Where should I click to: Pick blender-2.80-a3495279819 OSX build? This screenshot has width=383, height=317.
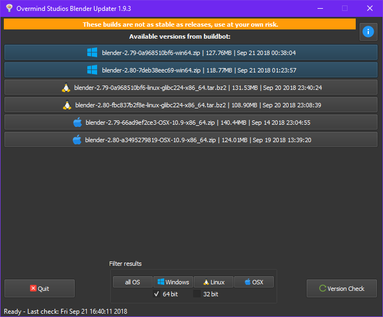click(x=191, y=140)
